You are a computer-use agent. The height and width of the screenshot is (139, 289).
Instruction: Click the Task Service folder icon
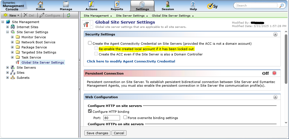point(18,57)
